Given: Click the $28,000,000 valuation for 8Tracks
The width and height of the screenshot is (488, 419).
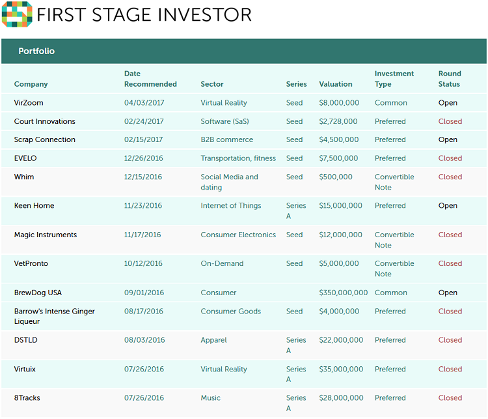Looking at the screenshot, I should 341,398.
